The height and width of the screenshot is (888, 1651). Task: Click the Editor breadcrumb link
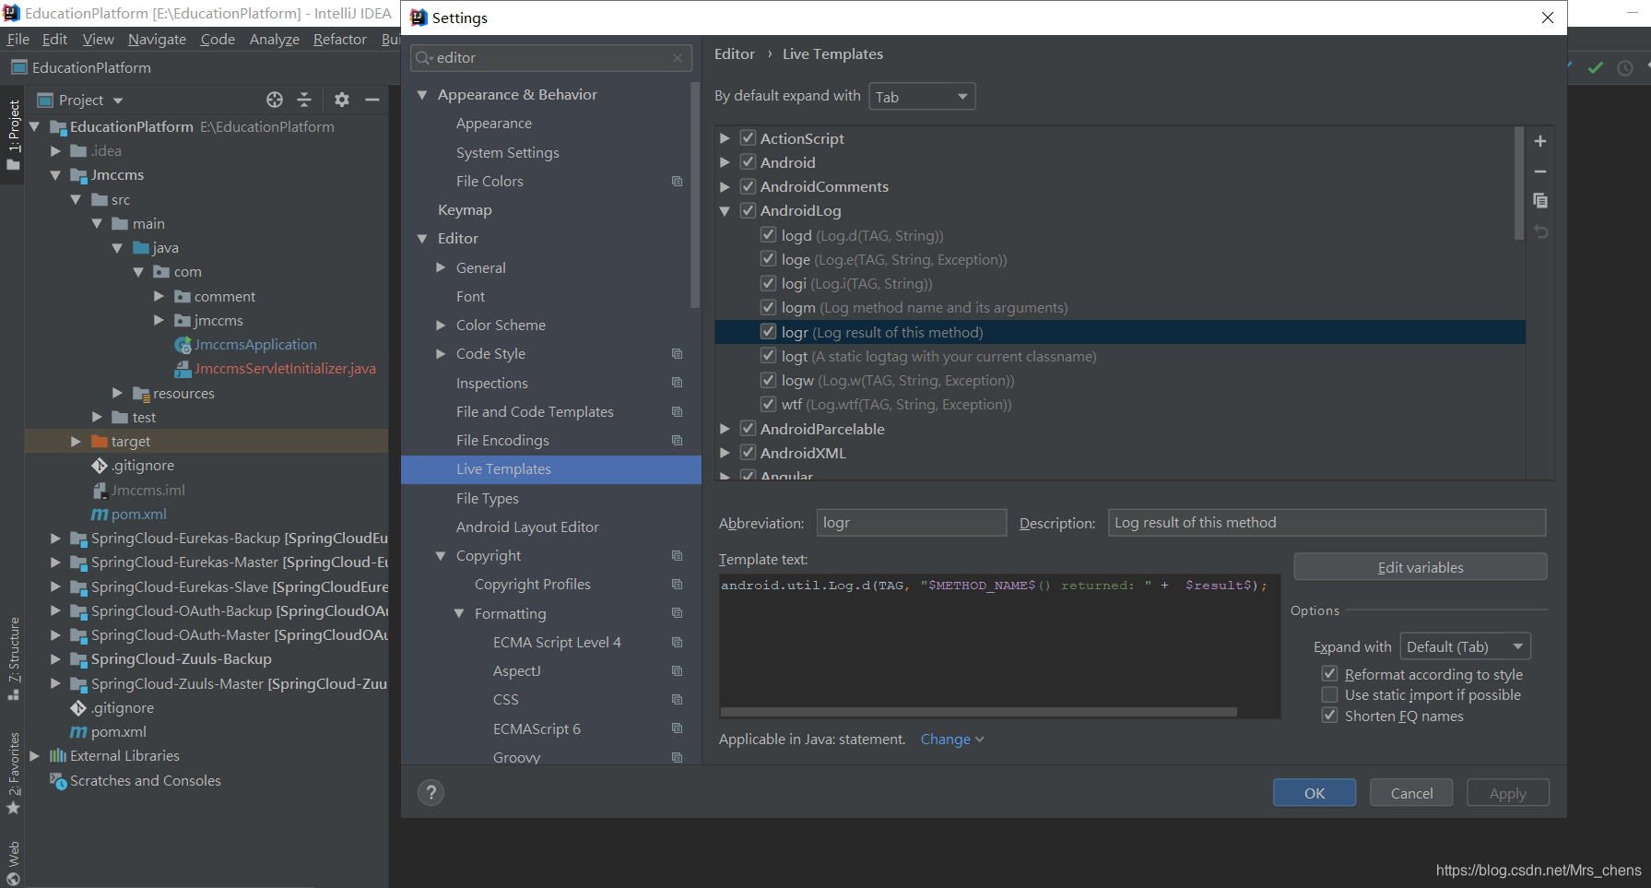pyautogui.click(x=735, y=54)
